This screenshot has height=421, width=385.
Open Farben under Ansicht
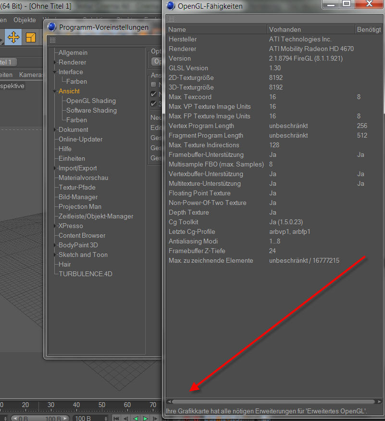(76, 120)
